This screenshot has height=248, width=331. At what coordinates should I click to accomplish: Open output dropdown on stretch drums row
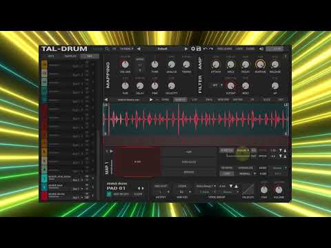pos(78,197)
